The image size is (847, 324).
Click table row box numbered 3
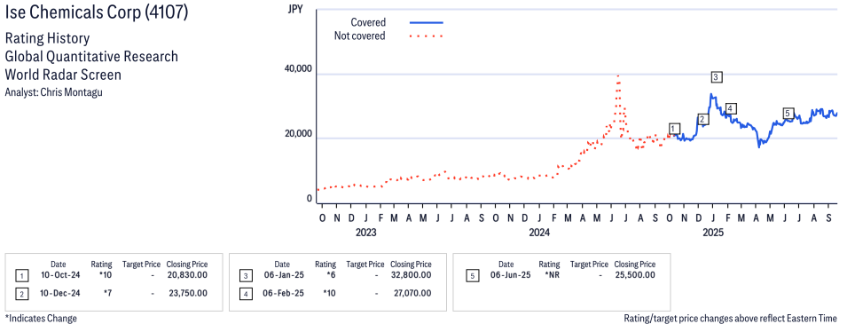click(246, 276)
